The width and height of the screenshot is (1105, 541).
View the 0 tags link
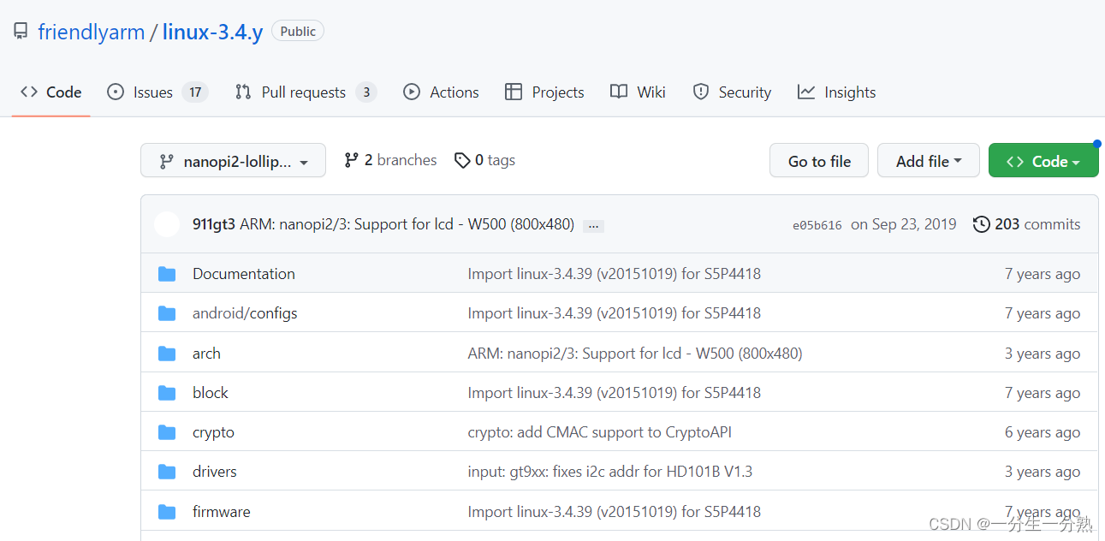[x=484, y=160]
